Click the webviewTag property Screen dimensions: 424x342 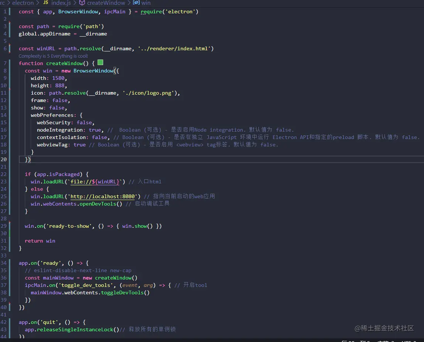[52, 145]
